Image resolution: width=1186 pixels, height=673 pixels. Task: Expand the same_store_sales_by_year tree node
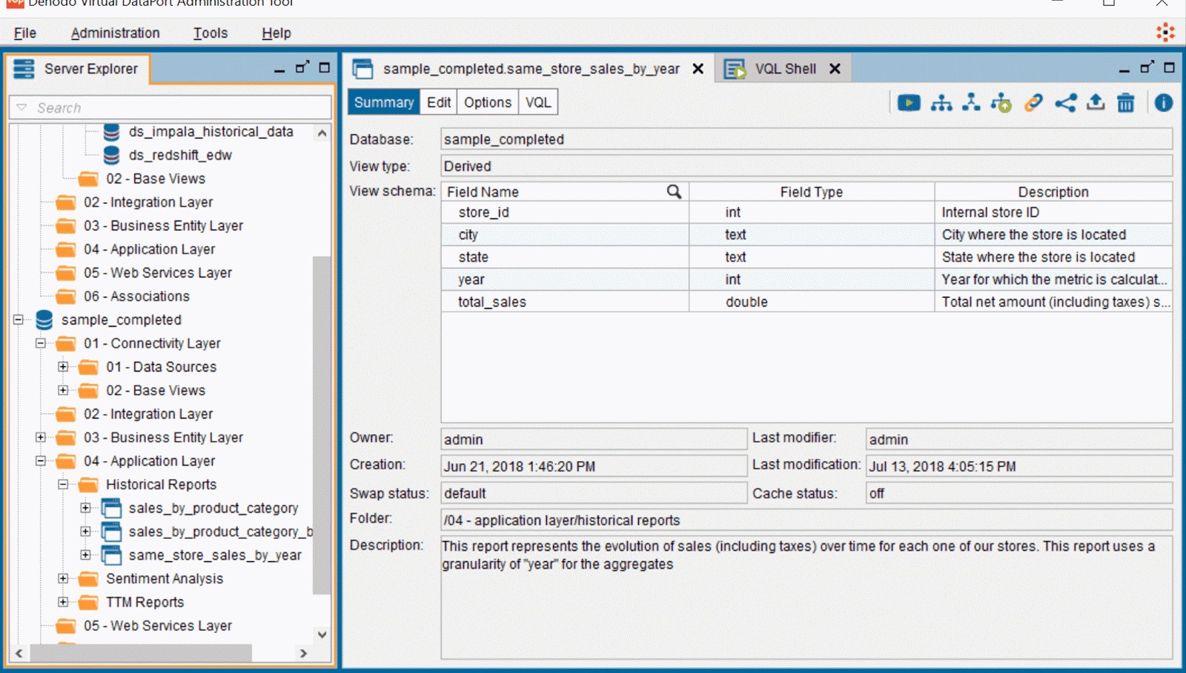(85, 555)
